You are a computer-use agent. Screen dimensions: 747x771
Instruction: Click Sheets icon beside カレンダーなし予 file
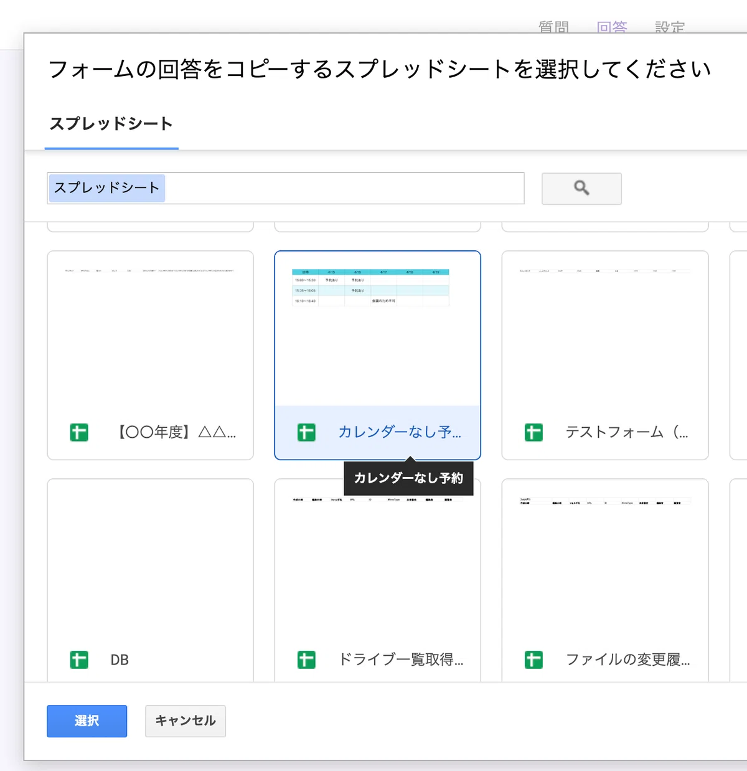(306, 432)
